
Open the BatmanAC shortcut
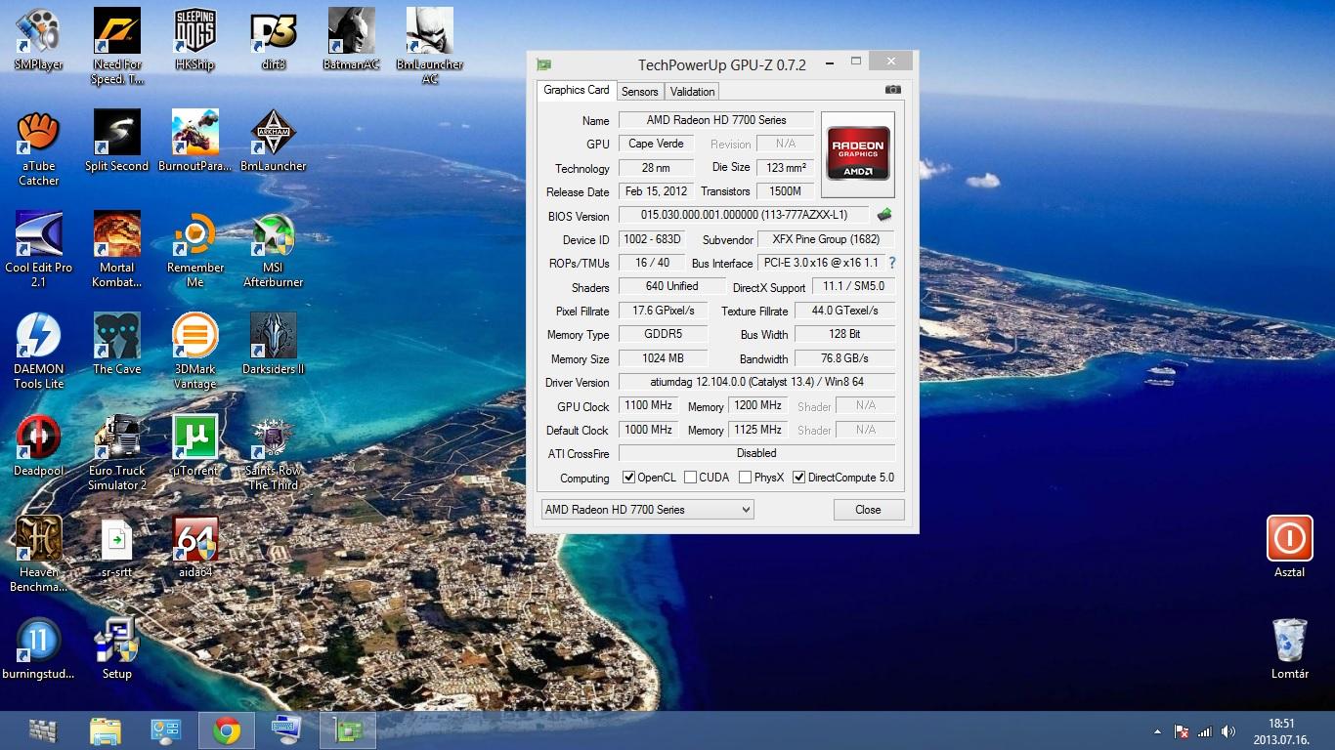[352, 39]
